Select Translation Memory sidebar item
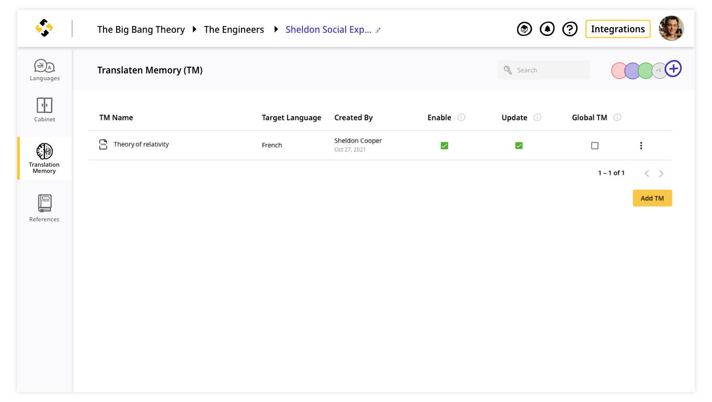 point(45,158)
